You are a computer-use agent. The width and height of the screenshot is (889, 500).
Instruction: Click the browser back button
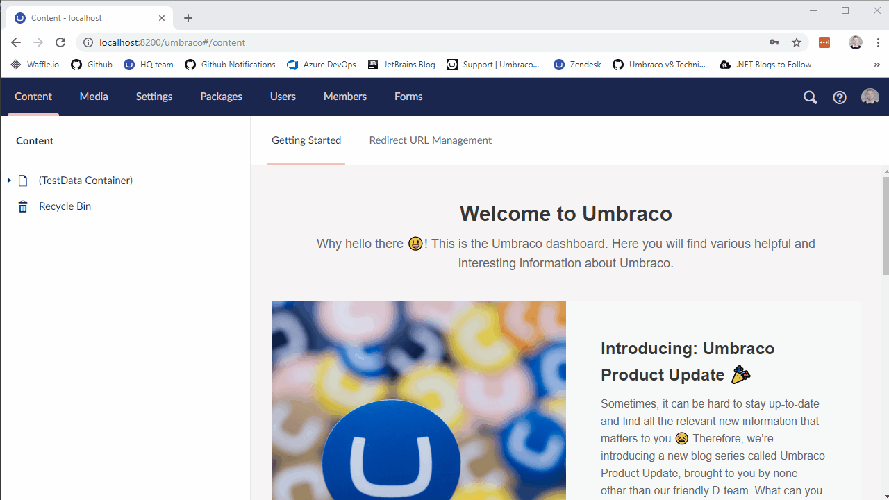pos(15,42)
